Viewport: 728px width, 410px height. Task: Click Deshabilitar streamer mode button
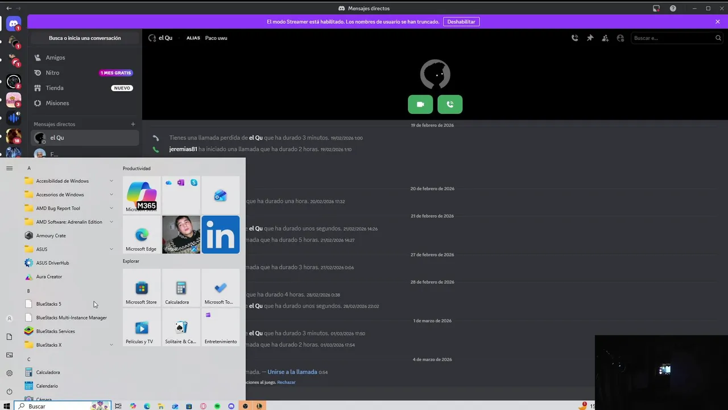point(461,22)
